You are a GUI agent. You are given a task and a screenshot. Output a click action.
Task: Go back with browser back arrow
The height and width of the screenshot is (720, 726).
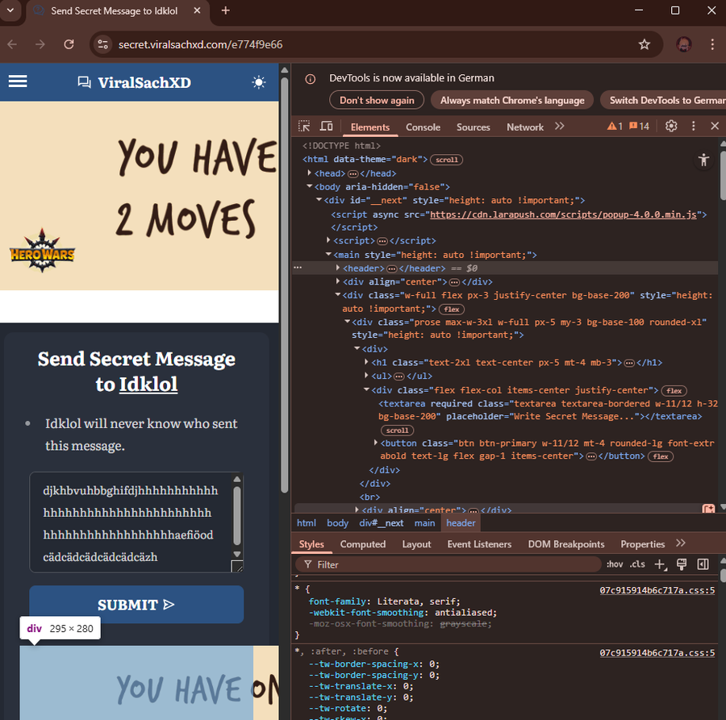pyautogui.click(x=12, y=44)
